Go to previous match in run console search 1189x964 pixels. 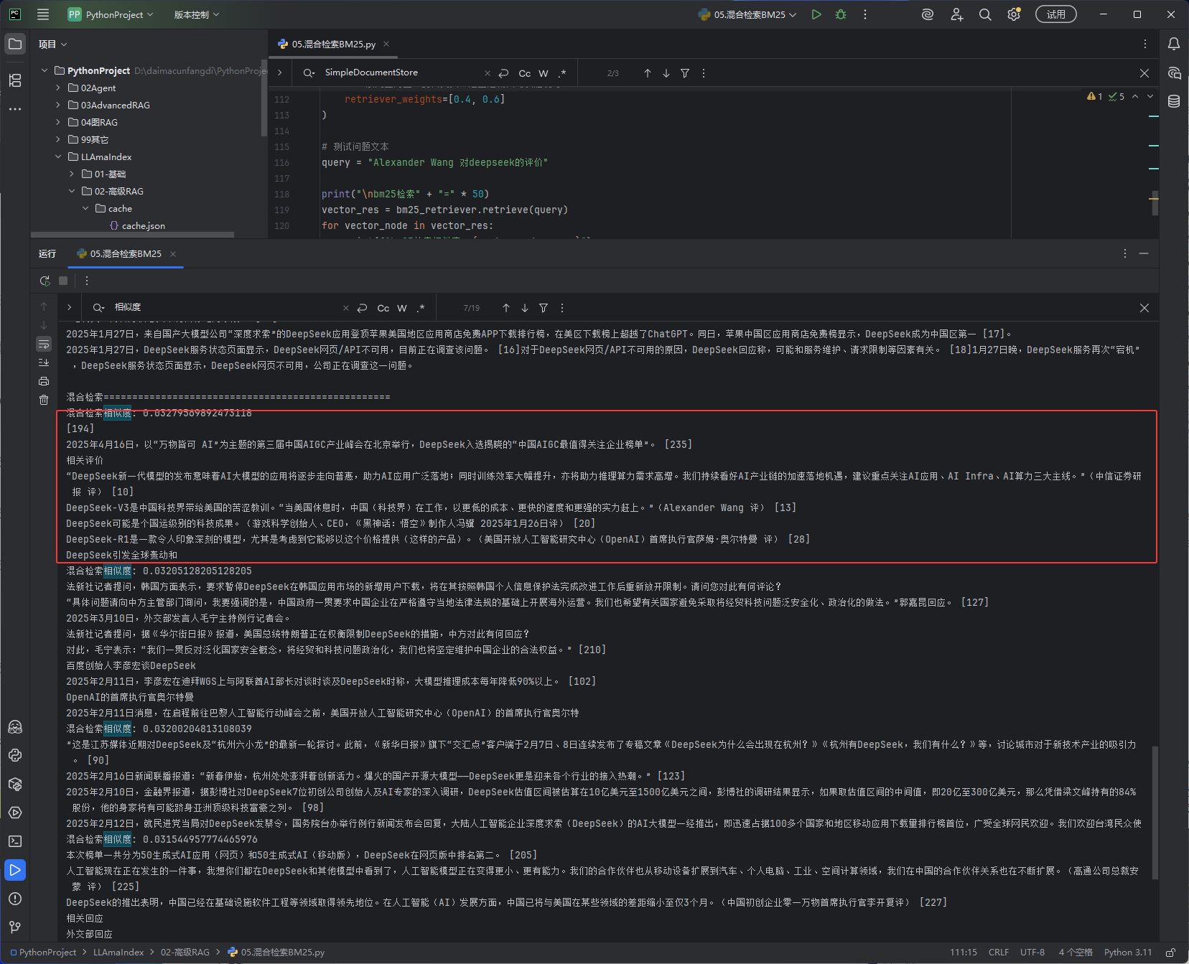[x=506, y=308]
